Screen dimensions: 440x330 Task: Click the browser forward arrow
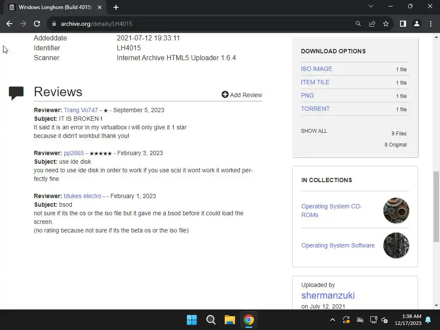tap(23, 24)
